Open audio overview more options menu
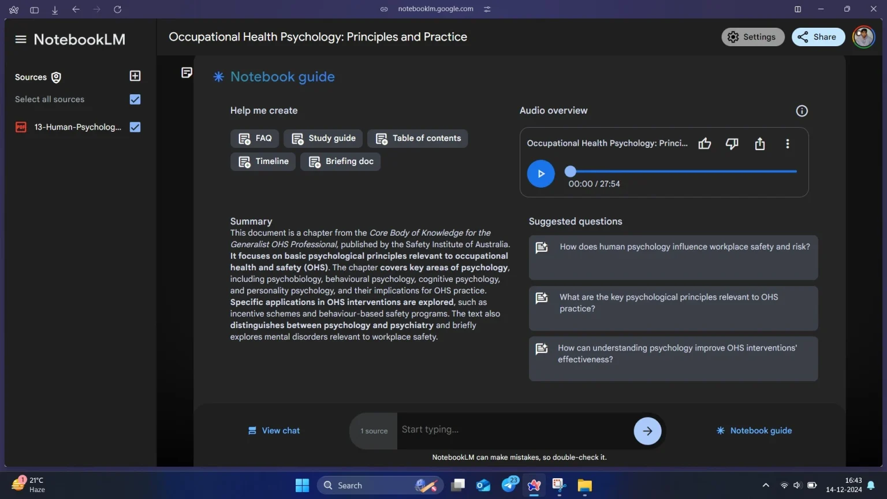 pyautogui.click(x=788, y=144)
